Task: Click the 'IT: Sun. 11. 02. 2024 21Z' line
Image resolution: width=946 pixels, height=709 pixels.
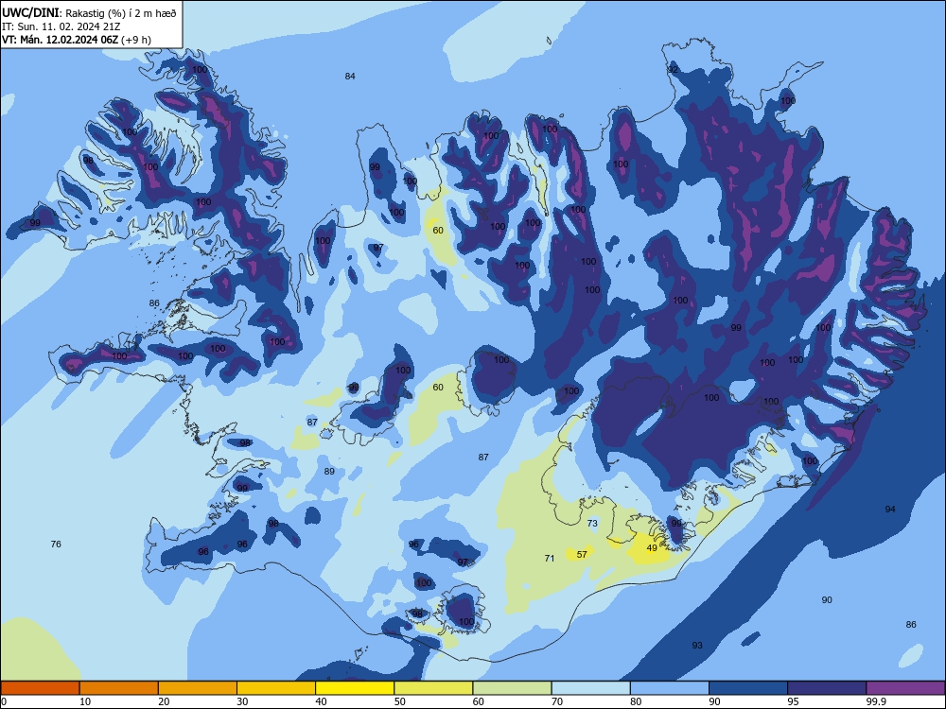Action: (x=61, y=26)
